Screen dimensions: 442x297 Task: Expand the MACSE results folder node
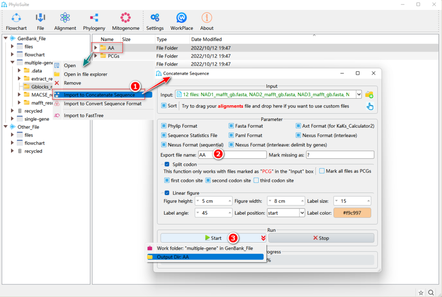[19, 95]
